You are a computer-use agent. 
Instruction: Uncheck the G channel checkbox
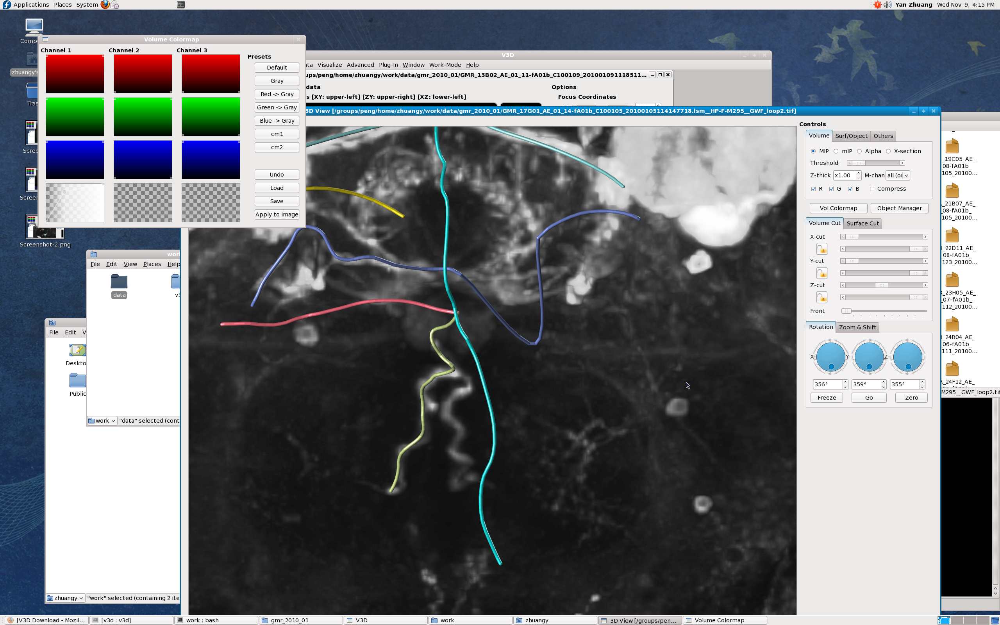[831, 189]
